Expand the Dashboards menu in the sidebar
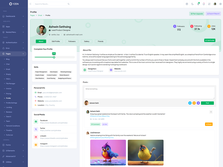 (x=13, y=16)
